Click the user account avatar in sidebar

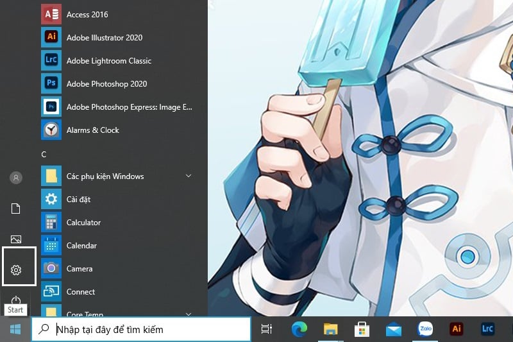pyautogui.click(x=15, y=178)
